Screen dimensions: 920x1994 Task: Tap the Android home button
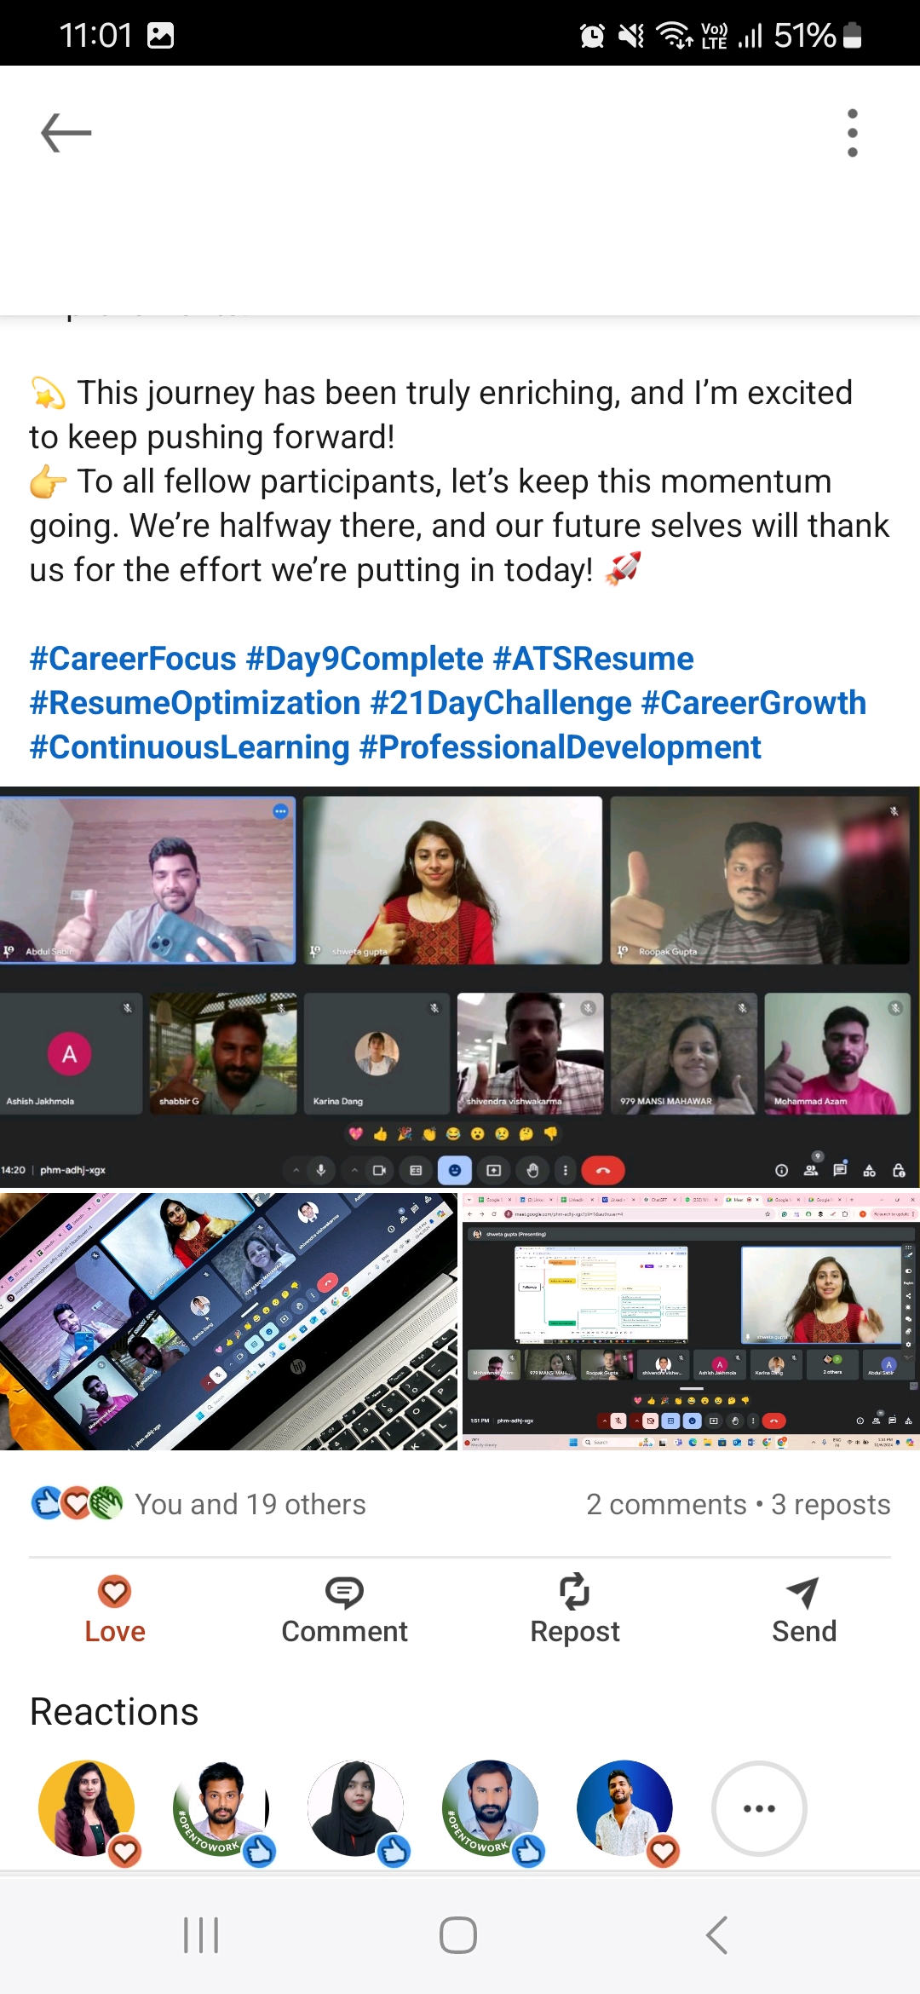tap(458, 1934)
